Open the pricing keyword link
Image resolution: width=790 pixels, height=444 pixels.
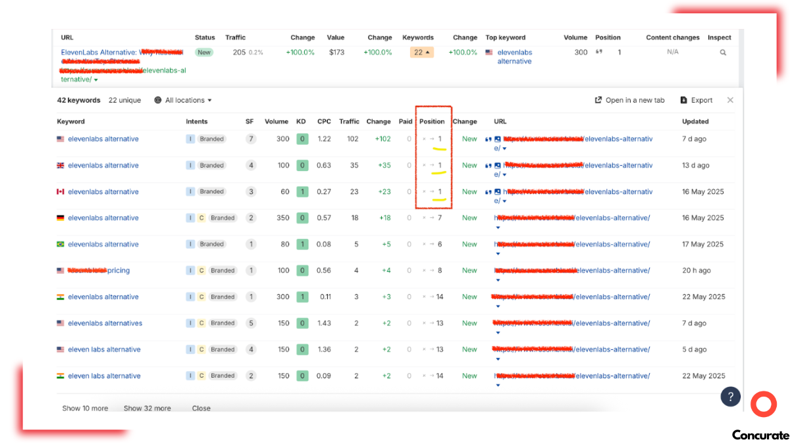(99, 270)
